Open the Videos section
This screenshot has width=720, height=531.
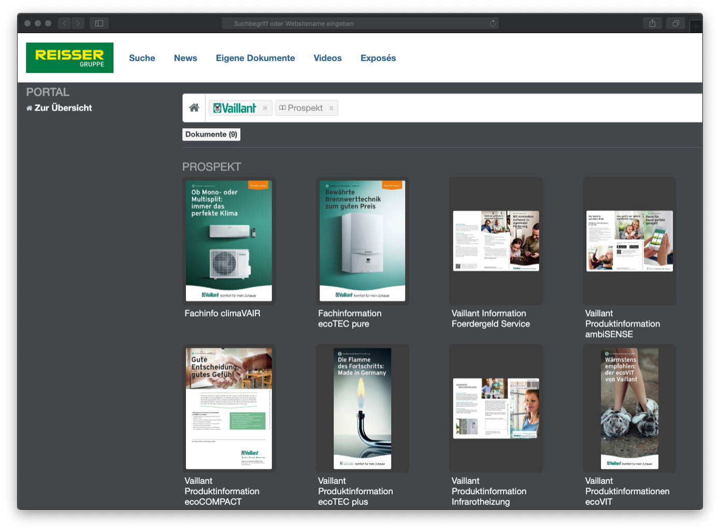[x=327, y=58]
